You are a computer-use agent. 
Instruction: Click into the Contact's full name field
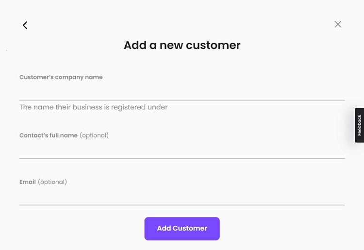point(182,150)
